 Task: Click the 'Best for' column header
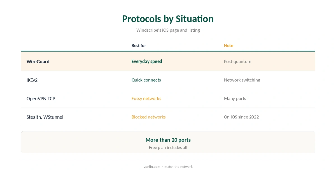[139, 46]
